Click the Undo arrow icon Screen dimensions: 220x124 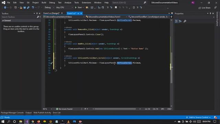tap(33, 8)
